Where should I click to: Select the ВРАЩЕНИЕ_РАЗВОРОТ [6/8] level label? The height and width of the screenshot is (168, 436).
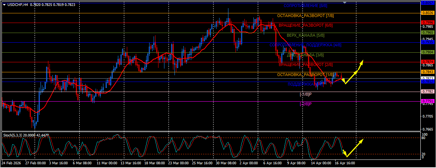(x=305, y=25)
